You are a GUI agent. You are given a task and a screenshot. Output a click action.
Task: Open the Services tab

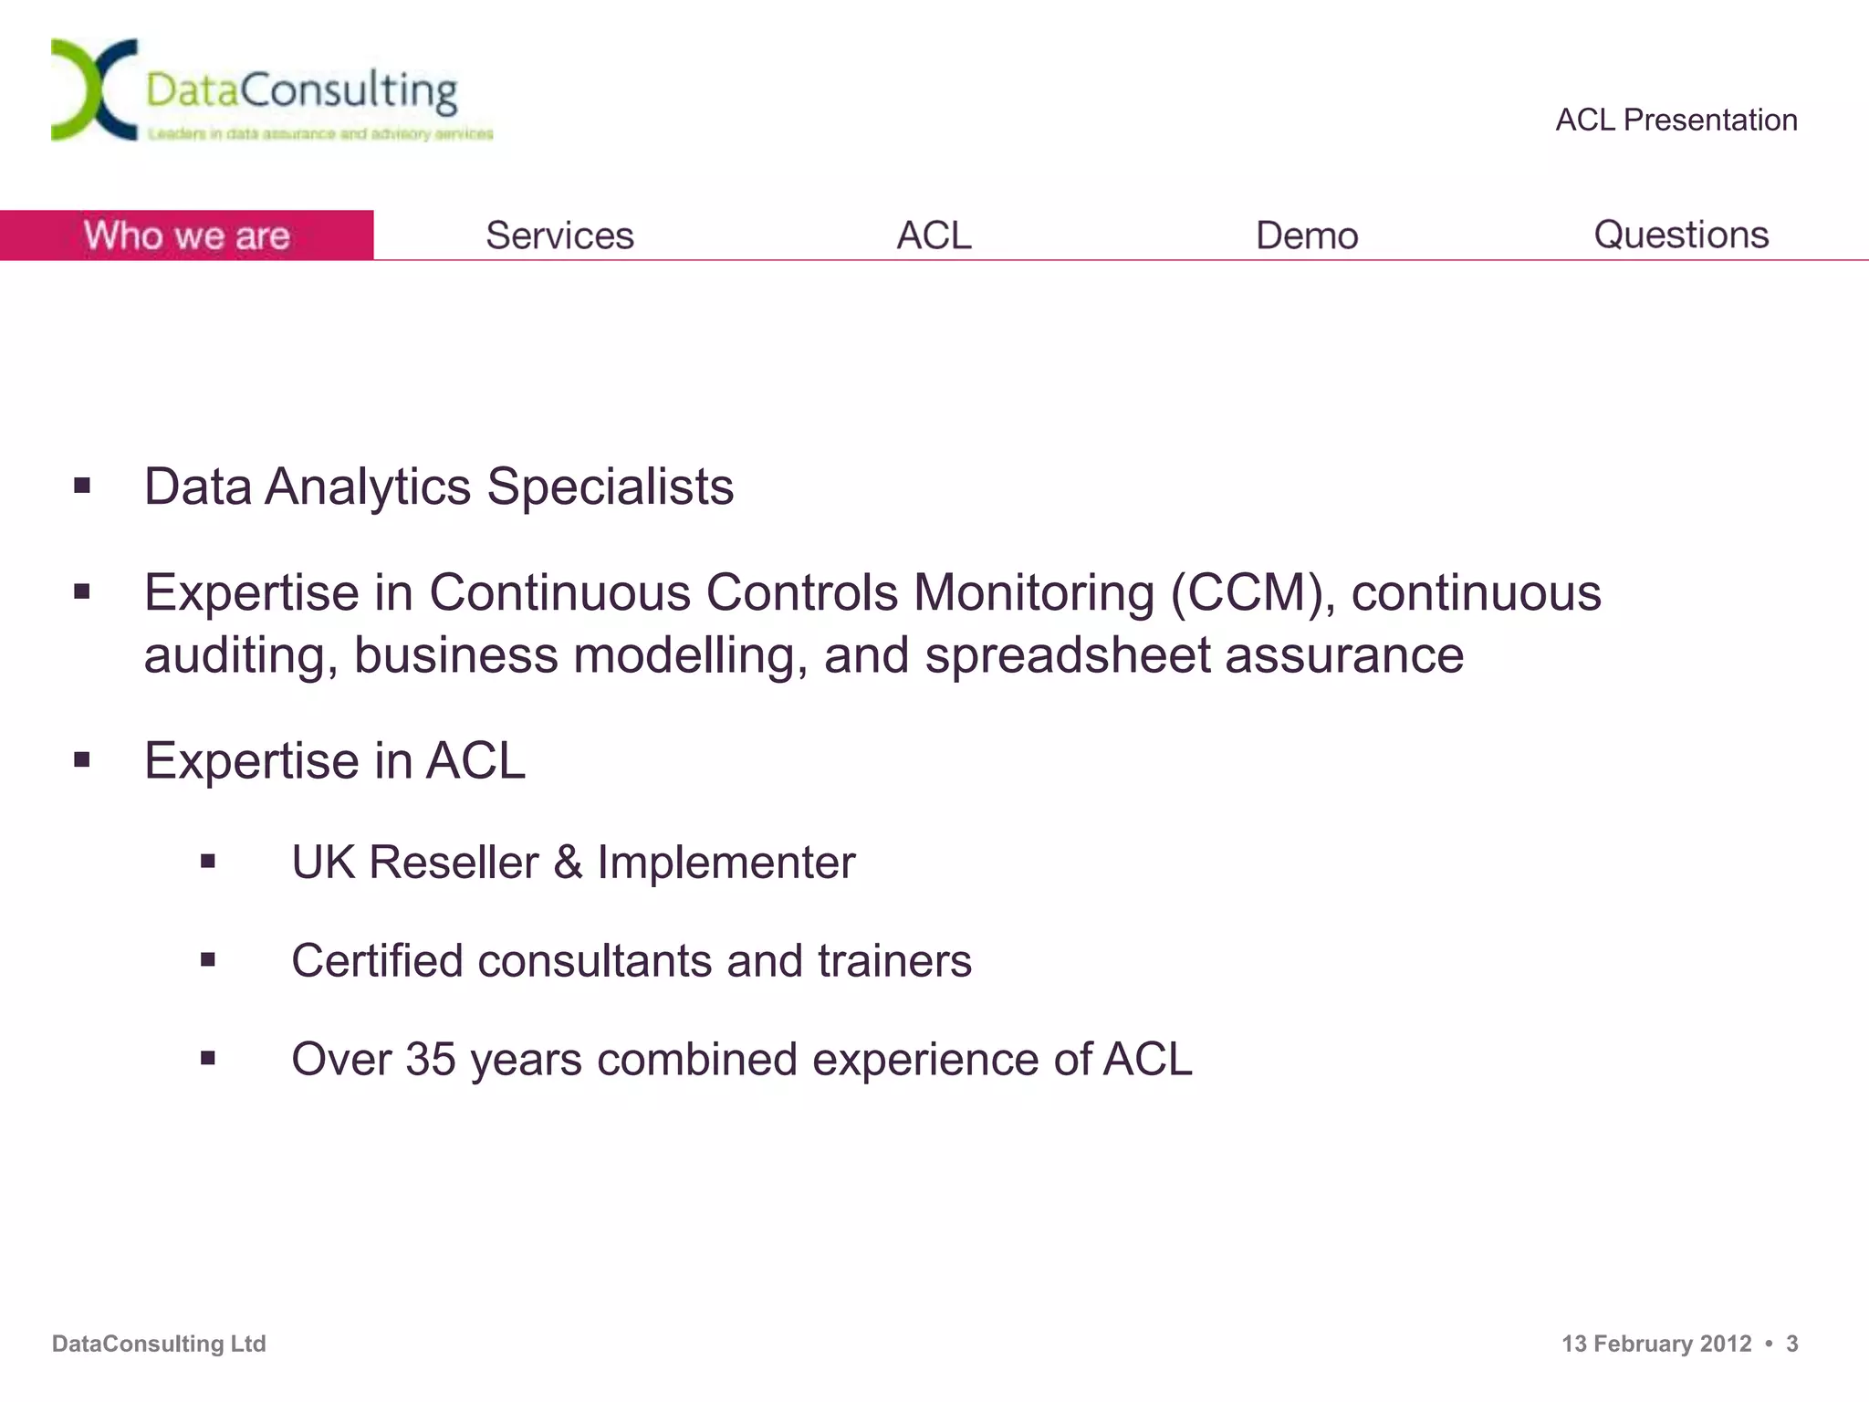(559, 235)
